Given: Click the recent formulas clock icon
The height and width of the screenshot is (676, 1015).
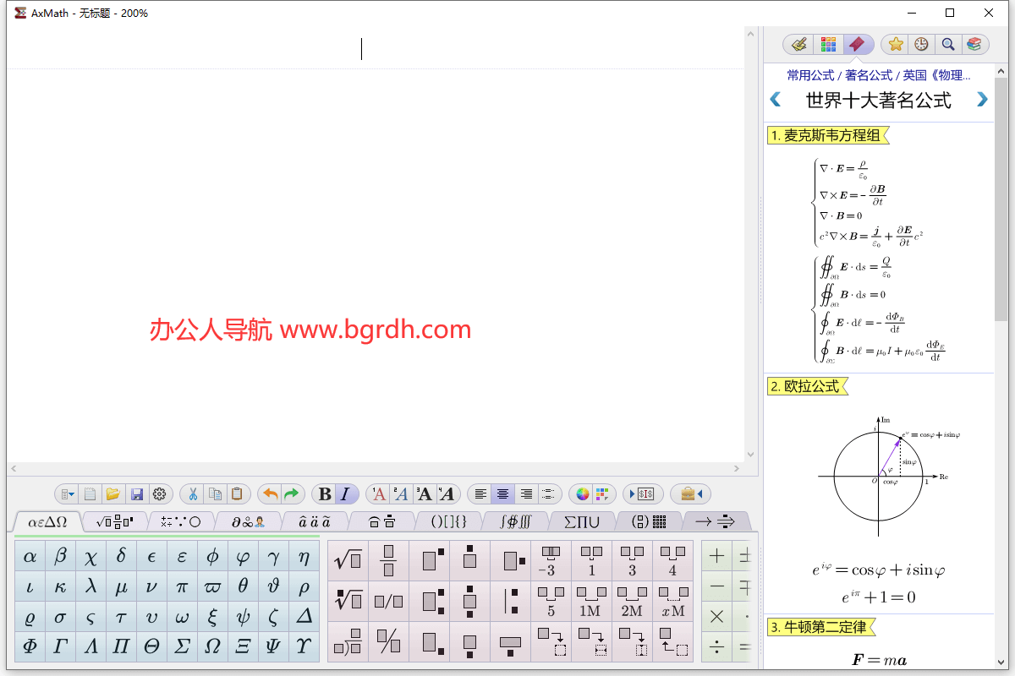Looking at the screenshot, I should point(921,44).
